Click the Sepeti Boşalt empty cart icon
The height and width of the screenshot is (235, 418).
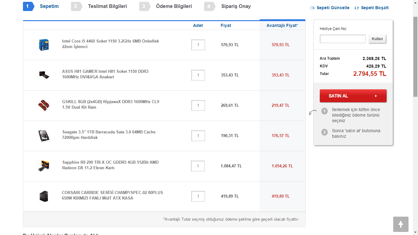(x=356, y=8)
